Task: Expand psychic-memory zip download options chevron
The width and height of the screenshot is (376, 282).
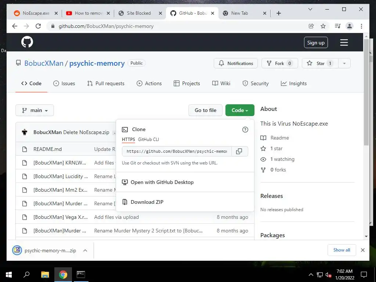Action: tap(85, 250)
